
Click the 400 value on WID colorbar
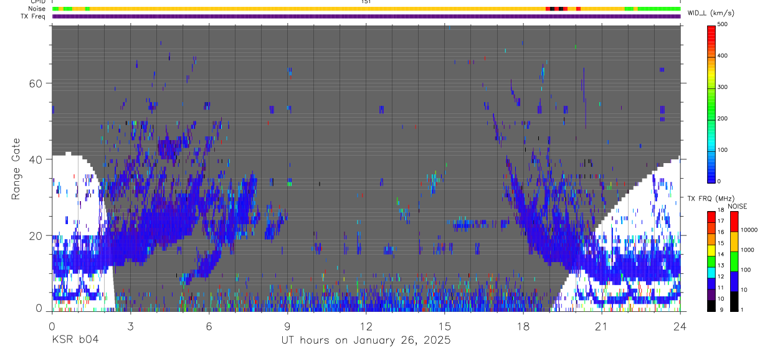(x=723, y=55)
